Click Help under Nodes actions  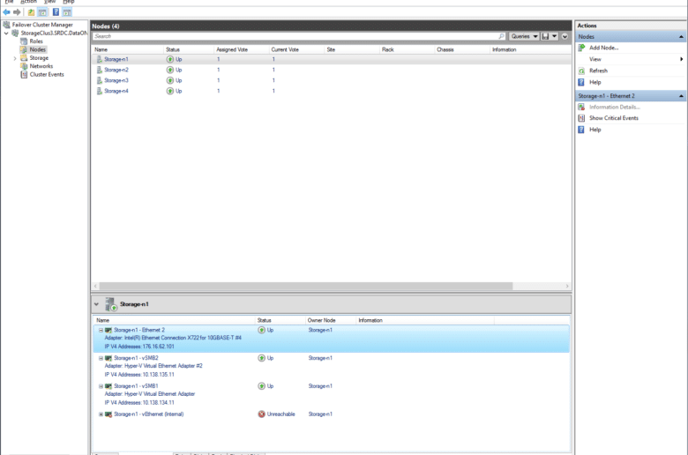point(595,82)
